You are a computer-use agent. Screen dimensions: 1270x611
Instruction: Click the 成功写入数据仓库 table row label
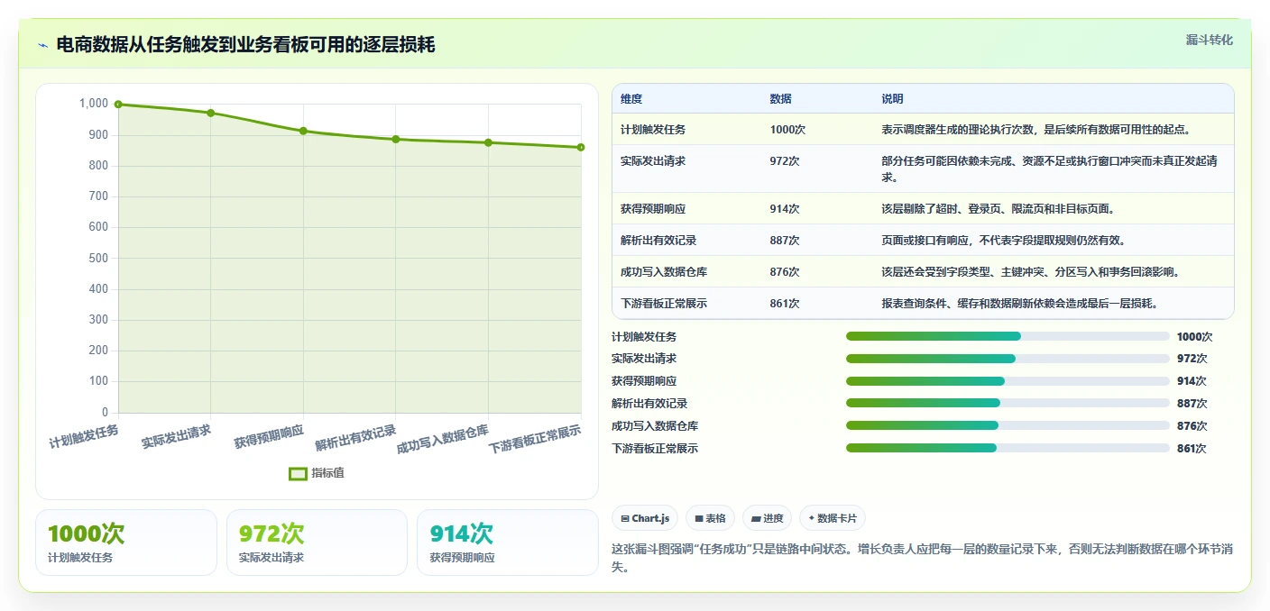pos(664,272)
